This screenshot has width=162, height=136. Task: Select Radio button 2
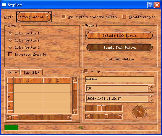coord(10,40)
